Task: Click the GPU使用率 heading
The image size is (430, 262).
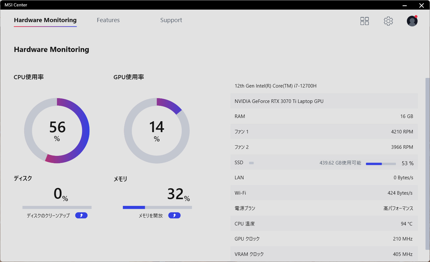Action: (129, 77)
